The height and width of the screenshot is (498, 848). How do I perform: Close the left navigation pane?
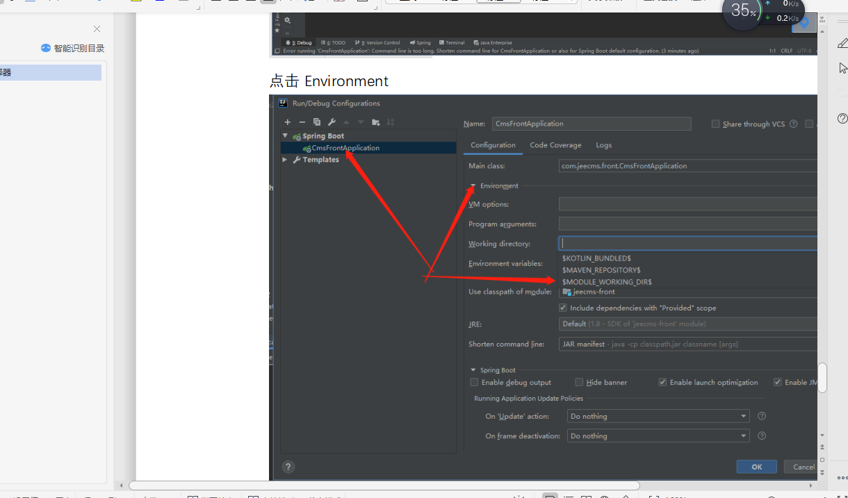coord(97,28)
